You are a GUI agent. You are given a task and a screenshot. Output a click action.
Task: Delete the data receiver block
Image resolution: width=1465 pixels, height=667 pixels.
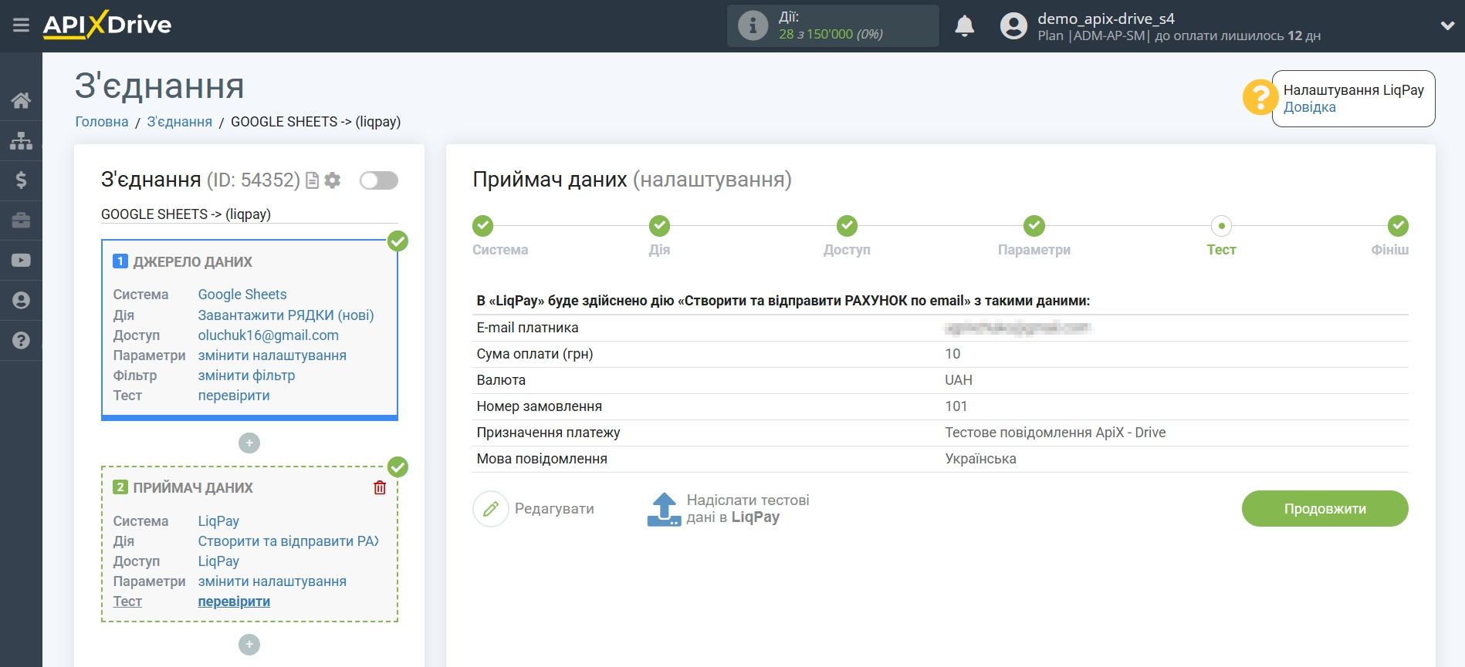[380, 487]
